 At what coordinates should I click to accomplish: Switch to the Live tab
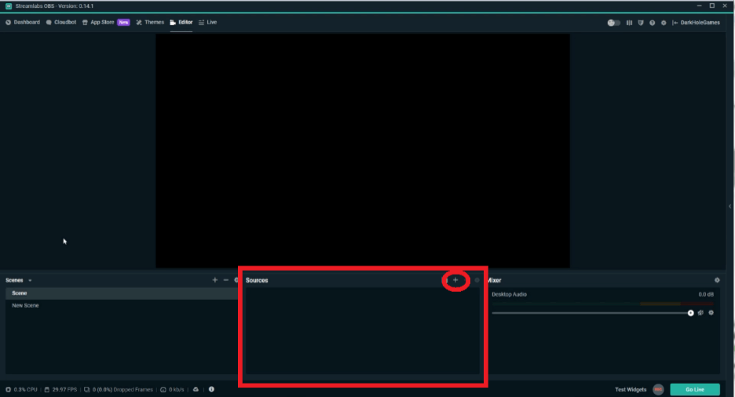(x=207, y=22)
